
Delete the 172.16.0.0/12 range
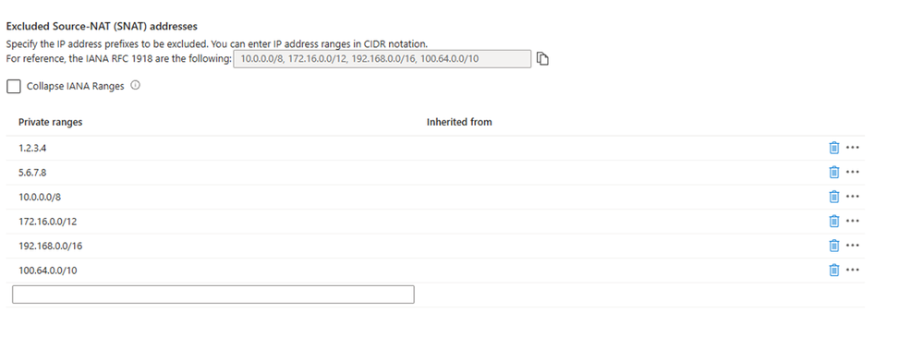click(833, 221)
